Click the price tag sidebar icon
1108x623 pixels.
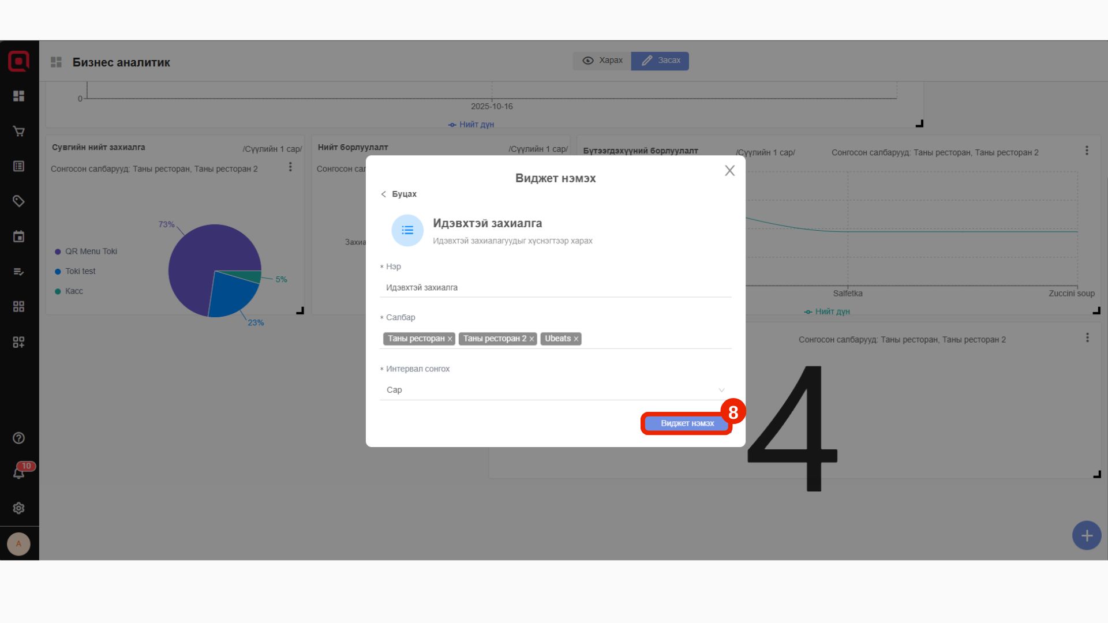pyautogui.click(x=18, y=201)
